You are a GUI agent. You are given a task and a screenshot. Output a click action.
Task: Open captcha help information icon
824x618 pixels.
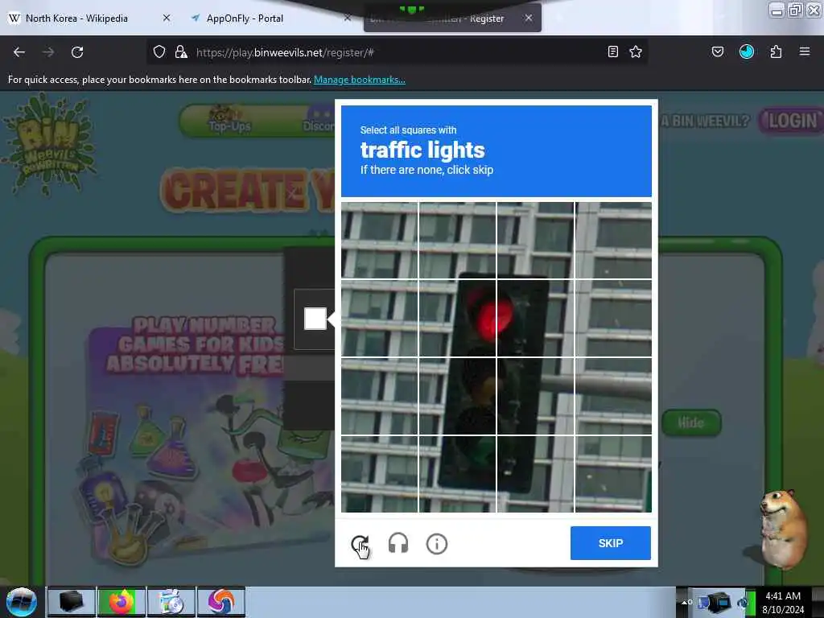tap(437, 544)
